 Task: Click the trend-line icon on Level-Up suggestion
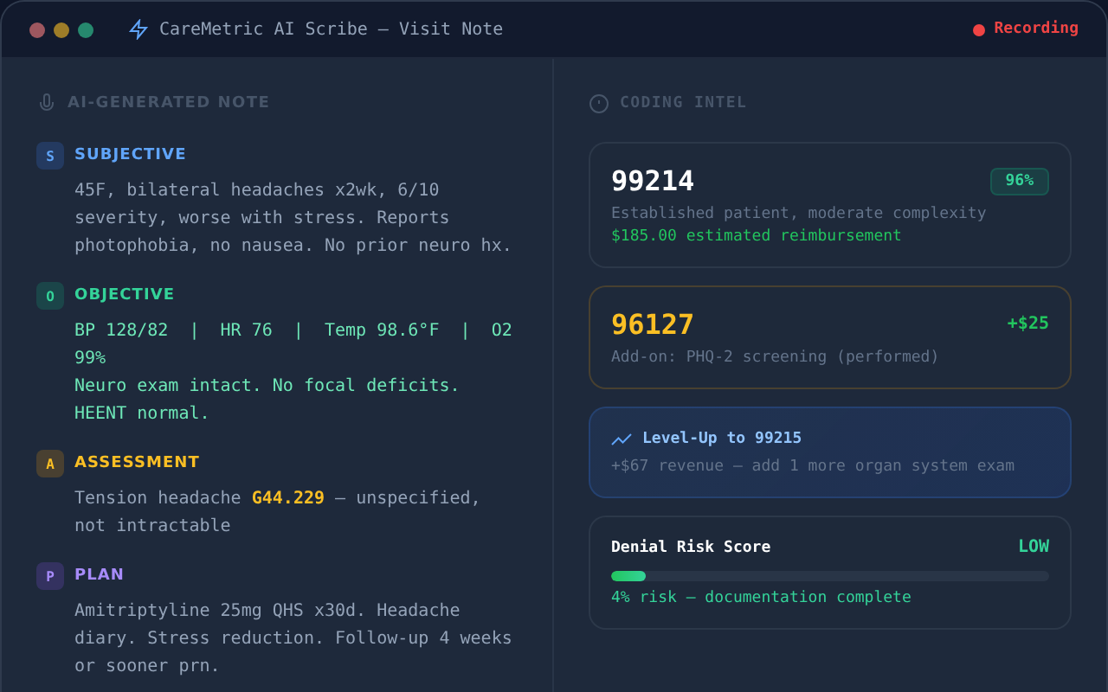[622, 439]
